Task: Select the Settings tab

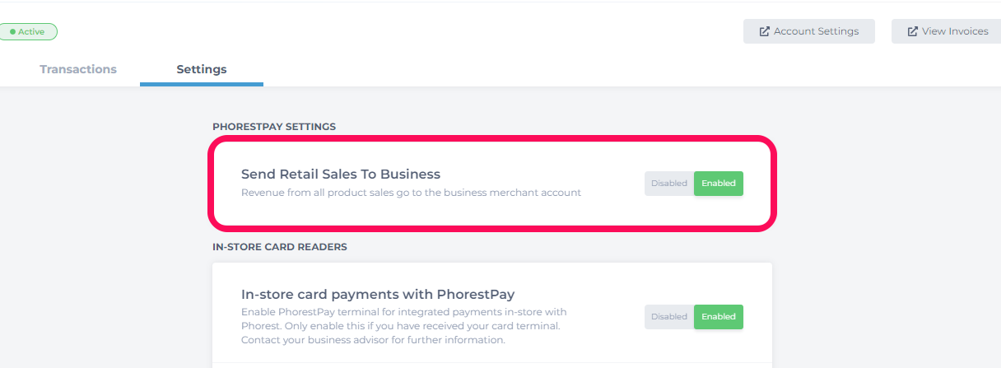Action: (202, 69)
